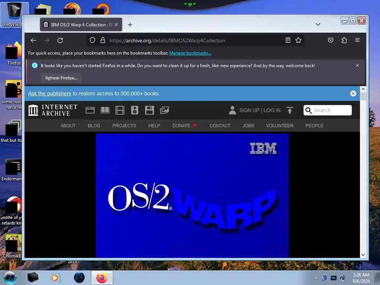Click the Internet Archive logo
The image size is (380, 285).
[53, 110]
